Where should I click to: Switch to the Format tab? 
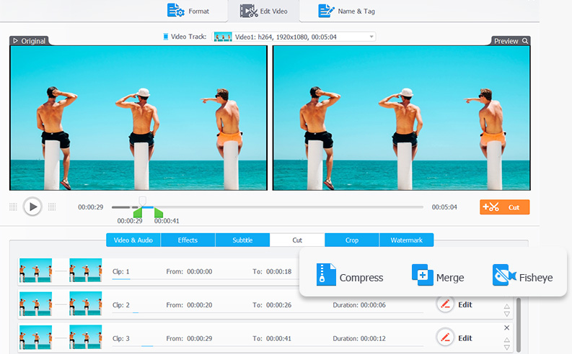[x=188, y=11]
